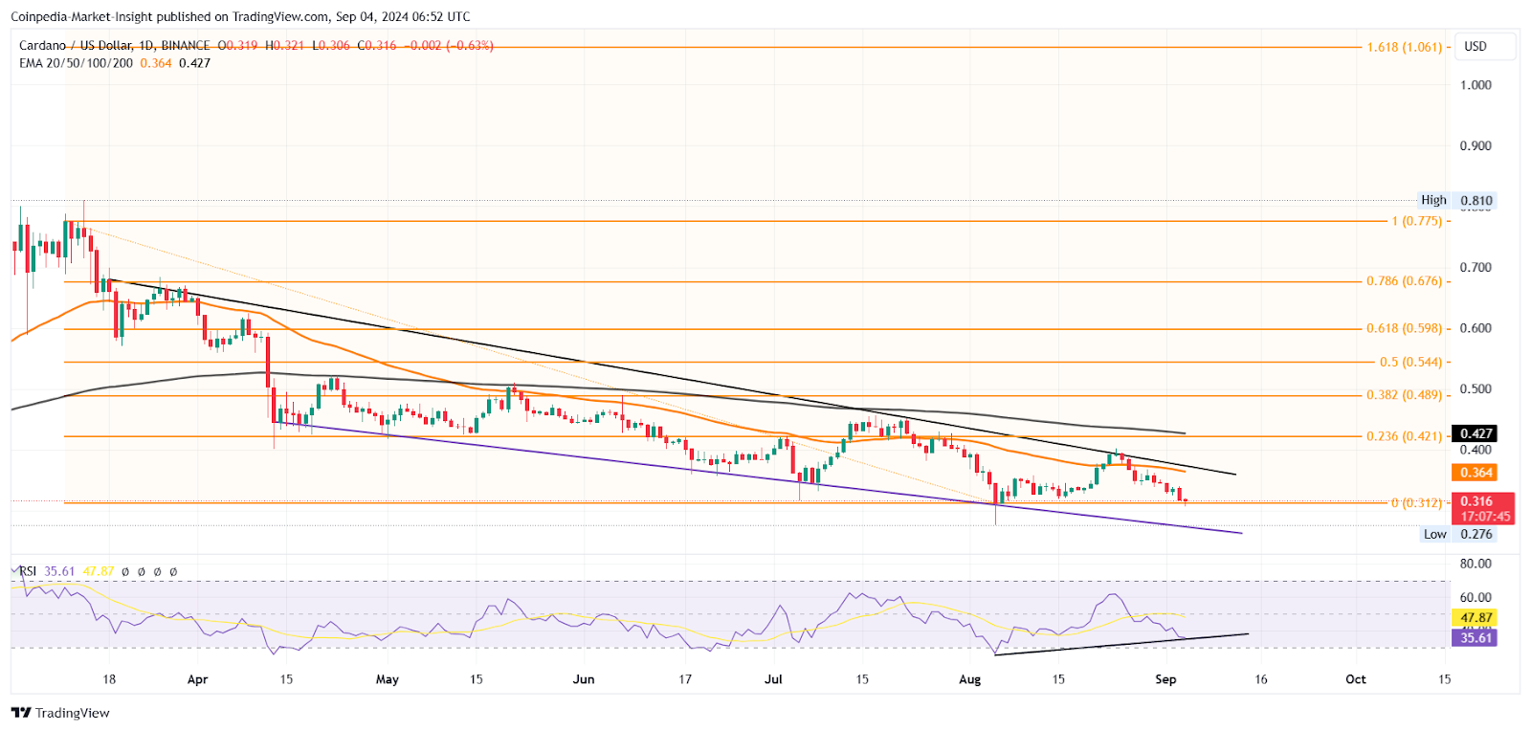Click the purple 35.61 RSI axis tag

point(1476,638)
